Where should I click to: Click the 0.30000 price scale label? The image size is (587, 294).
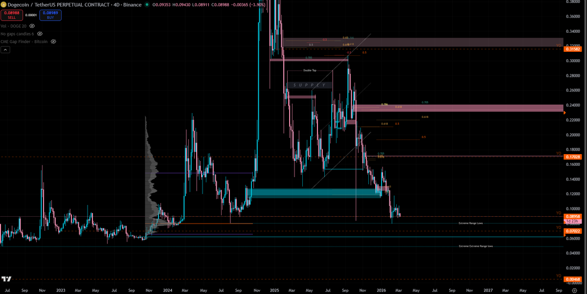(x=572, y=61)
